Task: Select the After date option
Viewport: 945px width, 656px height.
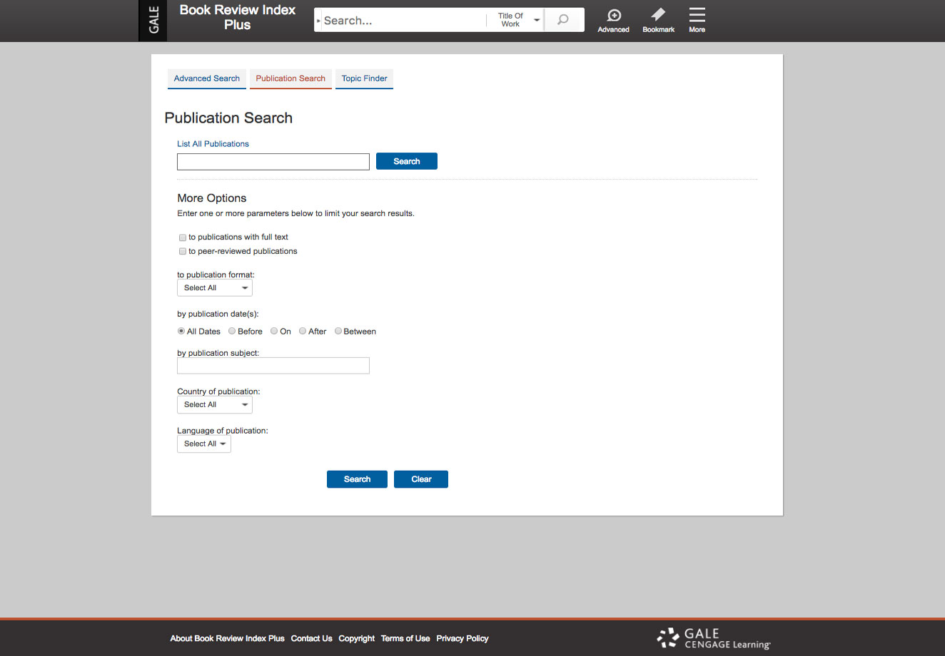Action: pyautogui.click(x=303, y=331)
